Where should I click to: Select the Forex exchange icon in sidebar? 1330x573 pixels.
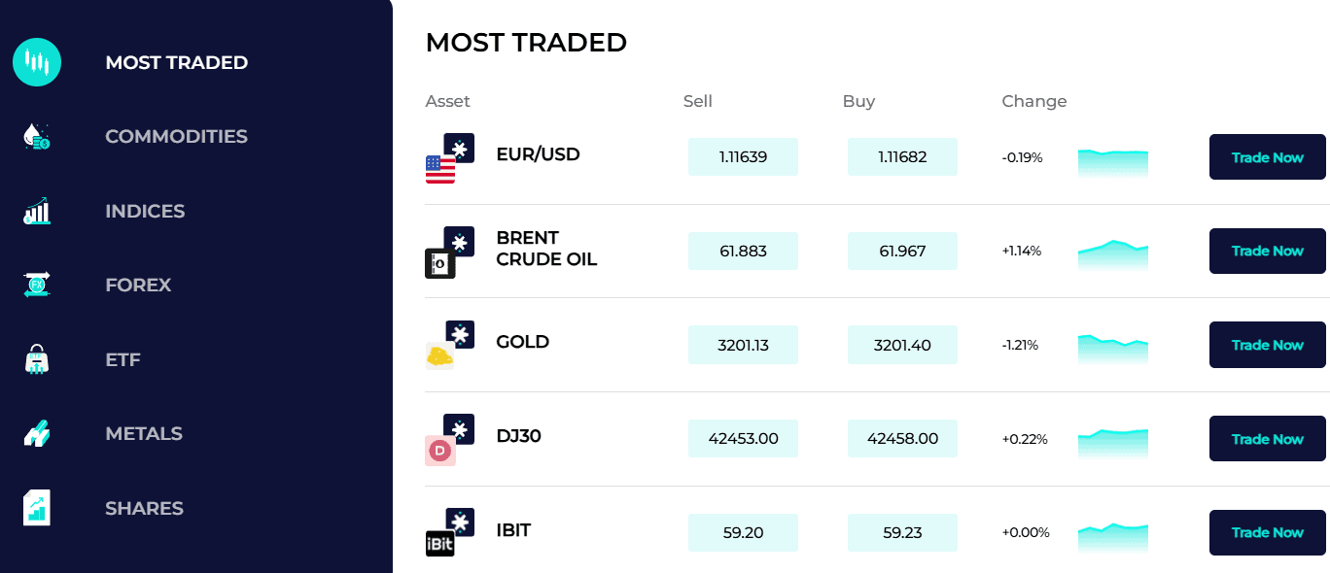pos(36,285)
